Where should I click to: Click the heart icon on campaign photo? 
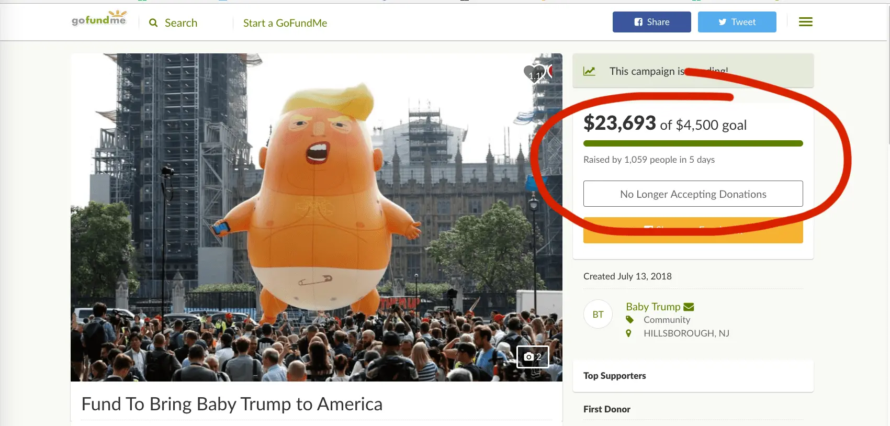(x=534, y=73)
